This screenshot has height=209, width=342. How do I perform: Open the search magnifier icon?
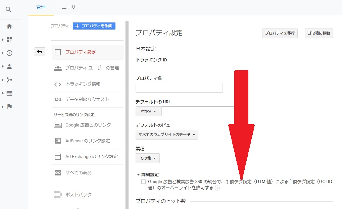8,10
